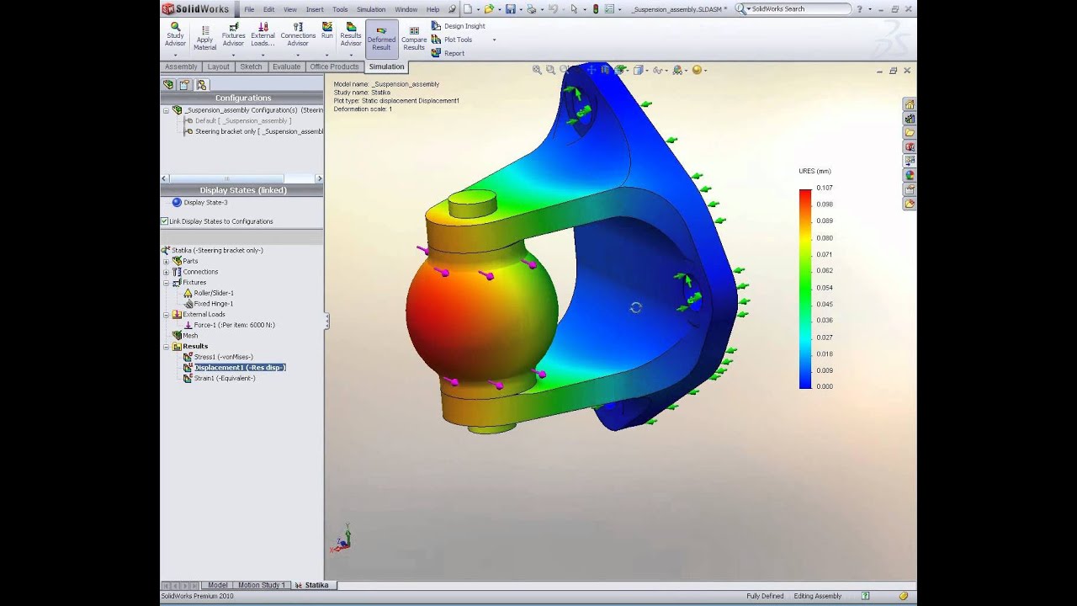The width and height of the screenshot is (1077, 606).
Task: Collapse the _Suspension_assembly Configuration(s) node
Action: coord(166,110)
